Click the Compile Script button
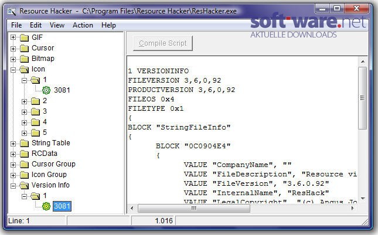This screenshot has height=235, width=378. click(163, 43)
